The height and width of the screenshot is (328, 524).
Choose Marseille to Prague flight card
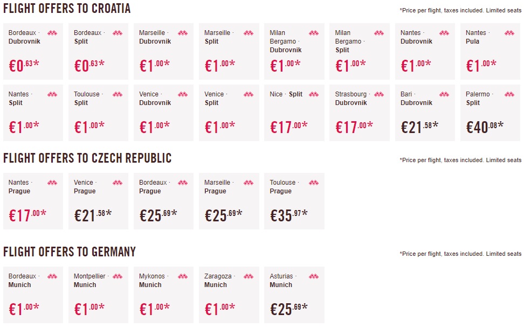(x=229, y=201)
